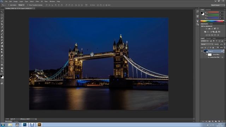
Task: Select the Move tool
Action: pos(2,12)
